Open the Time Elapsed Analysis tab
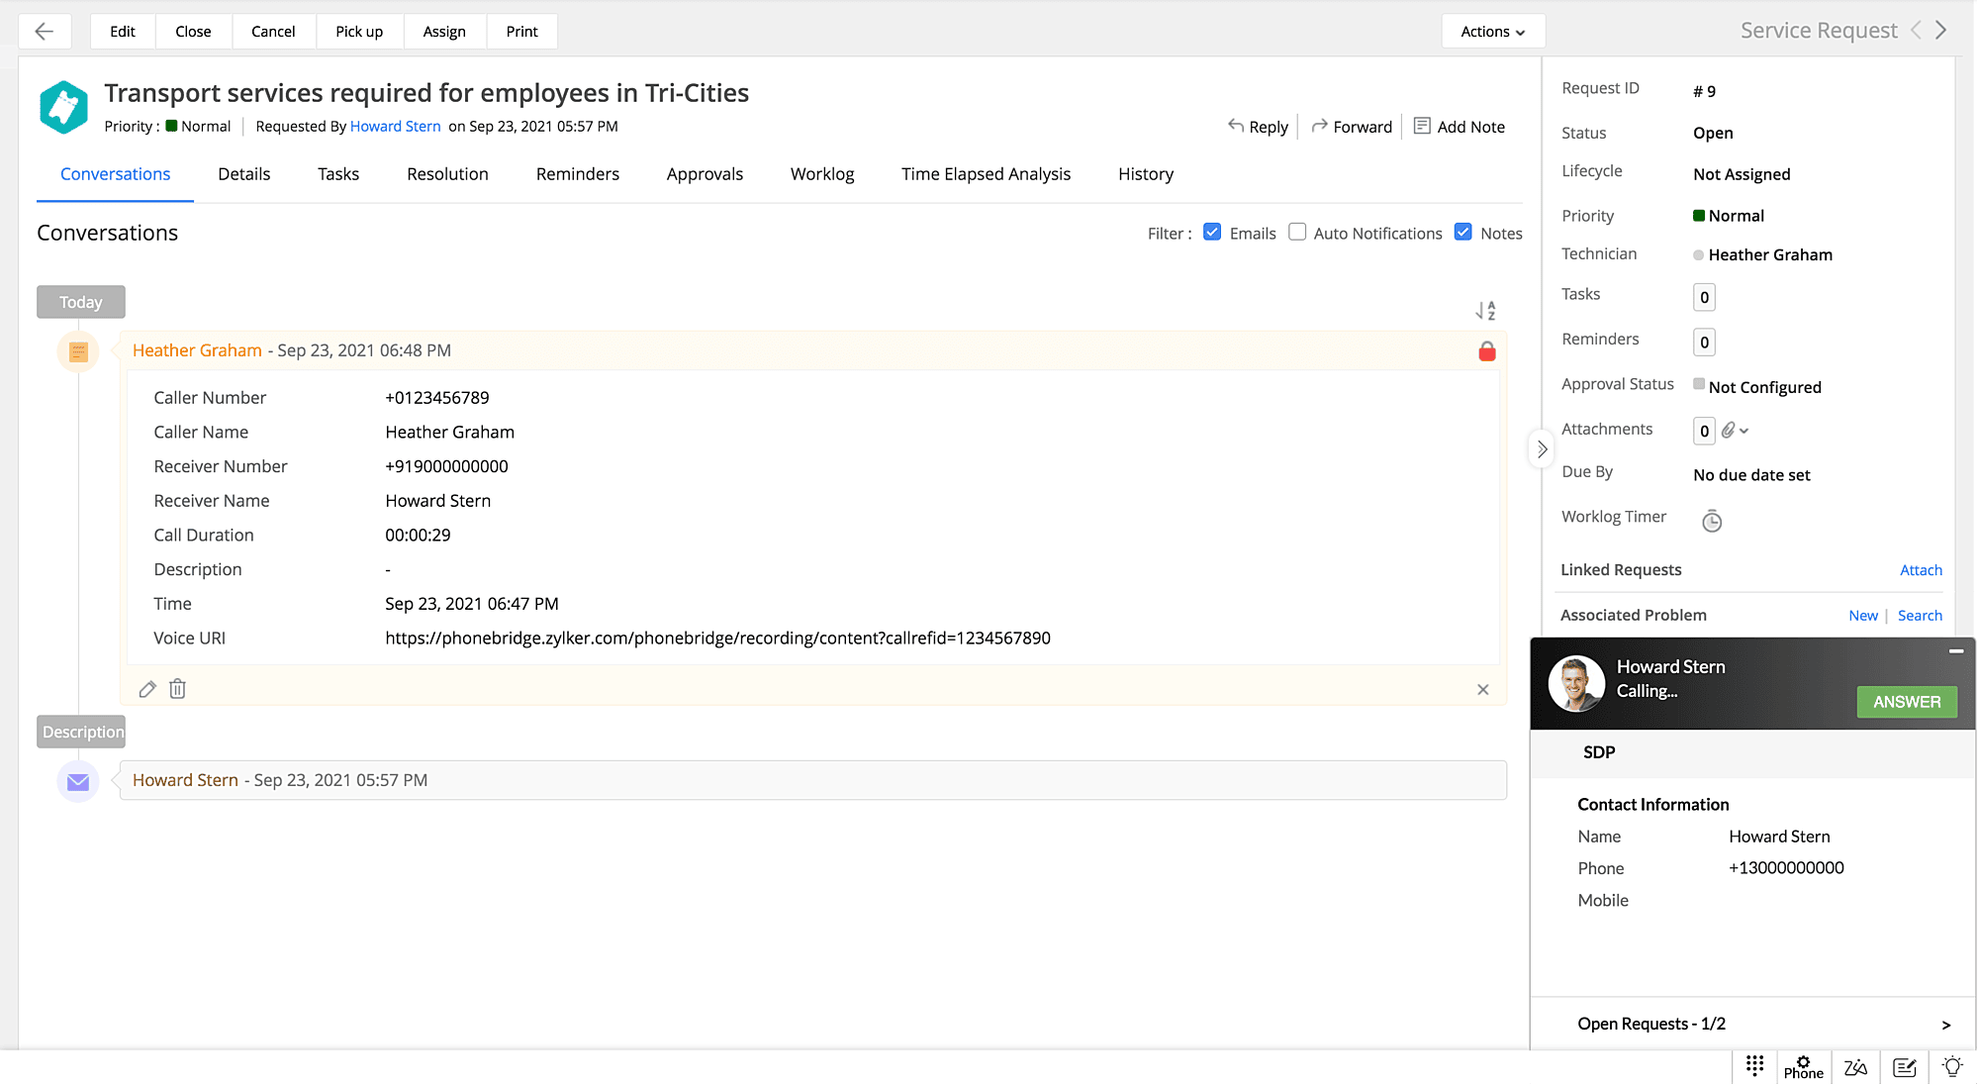This screenshot has width=1979, height=1085. [x=986, y=174]
